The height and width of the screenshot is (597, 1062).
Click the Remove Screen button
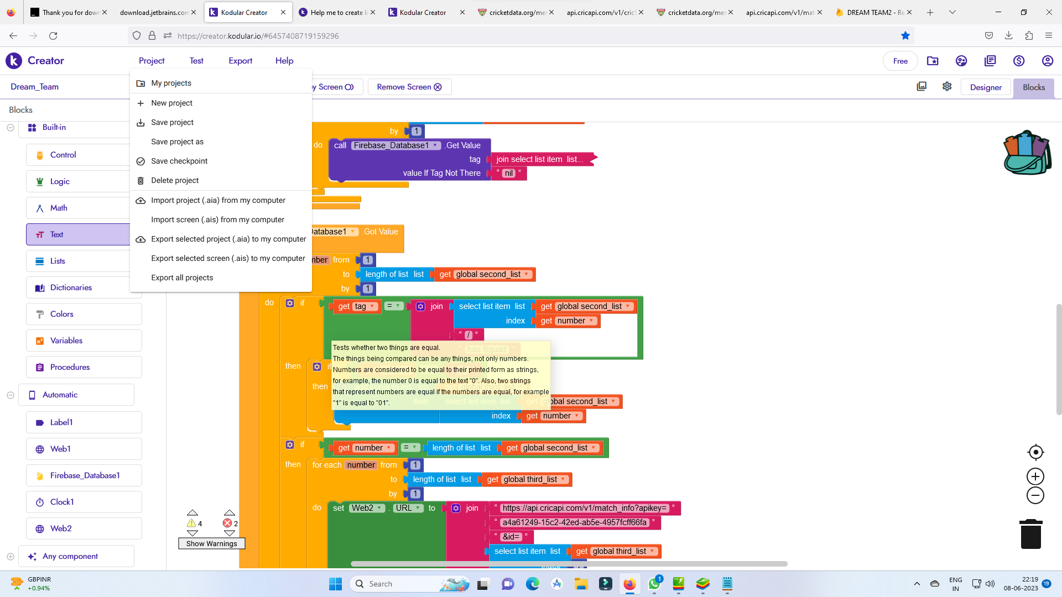[409, 87]
